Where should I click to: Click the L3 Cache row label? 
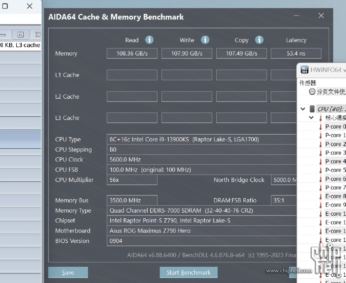click(x=67, y=118)
